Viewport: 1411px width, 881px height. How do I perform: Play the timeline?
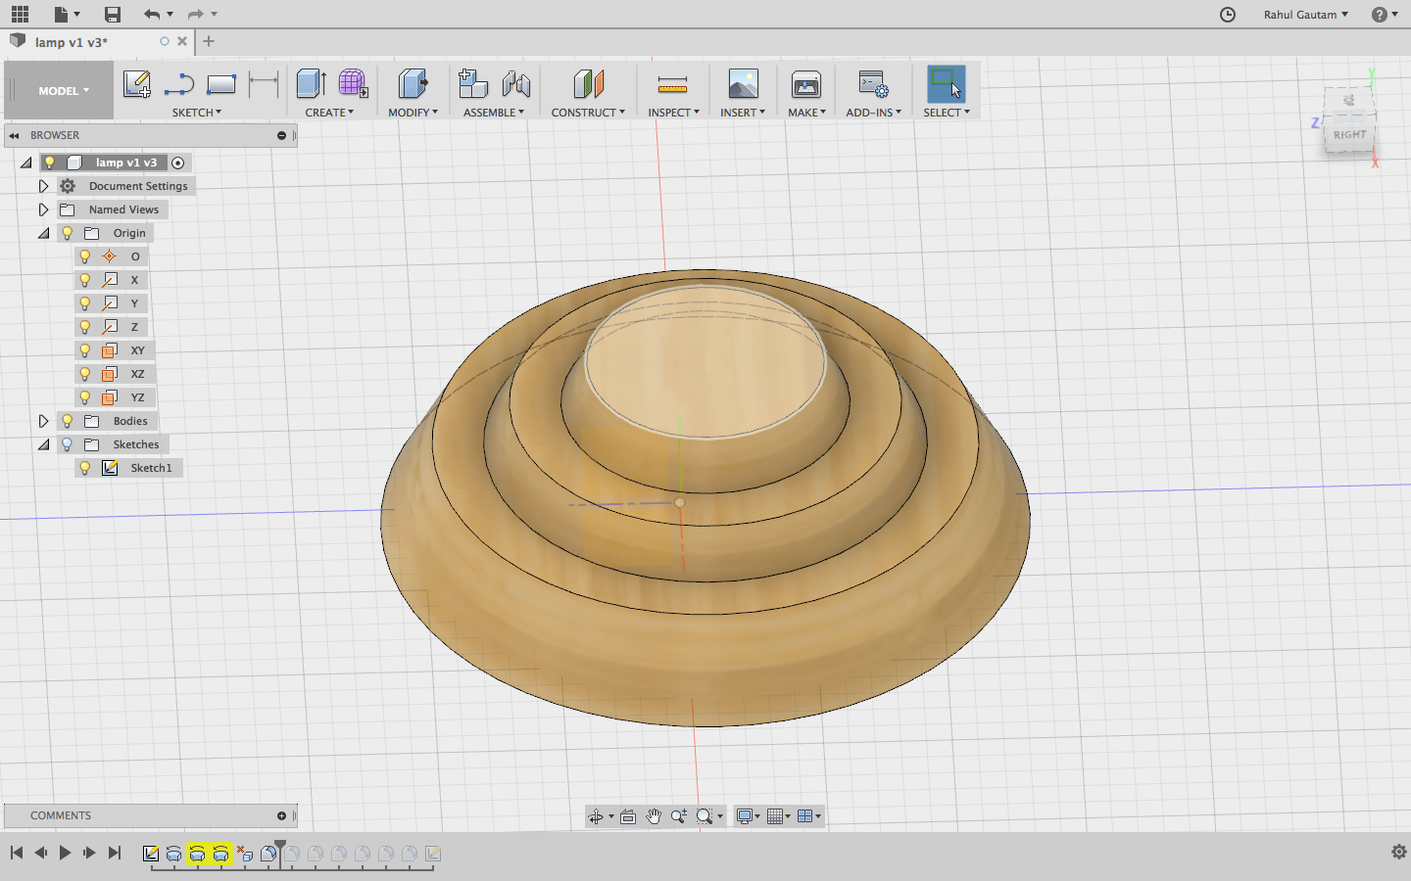(65, 853)
